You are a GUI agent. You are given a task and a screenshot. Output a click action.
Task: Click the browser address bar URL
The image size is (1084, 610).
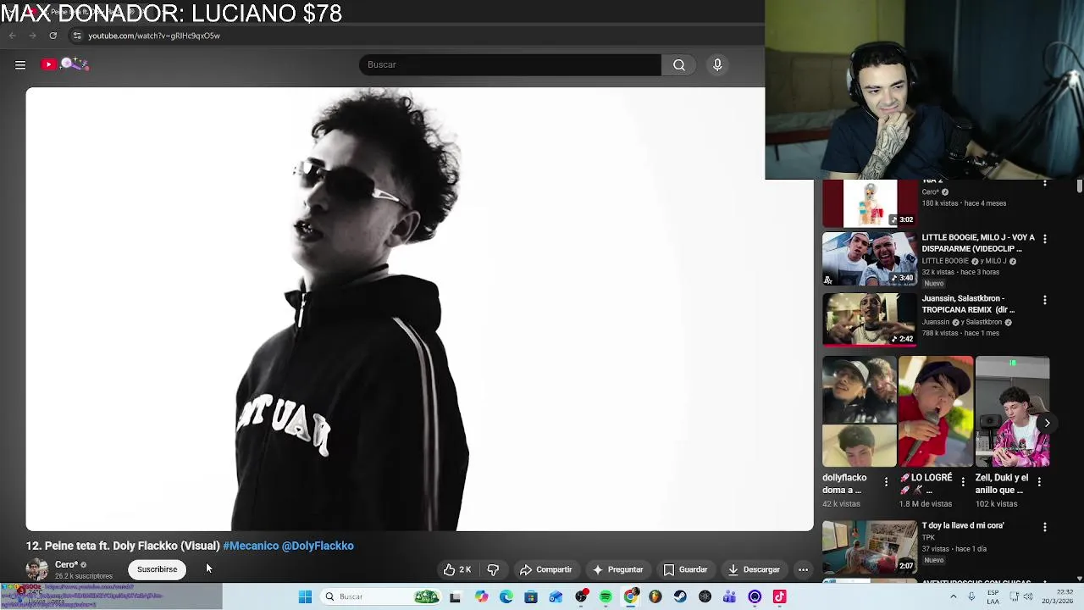point(154,36)
